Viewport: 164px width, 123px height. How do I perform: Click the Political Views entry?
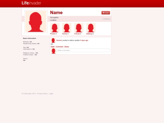coord(30,55)
